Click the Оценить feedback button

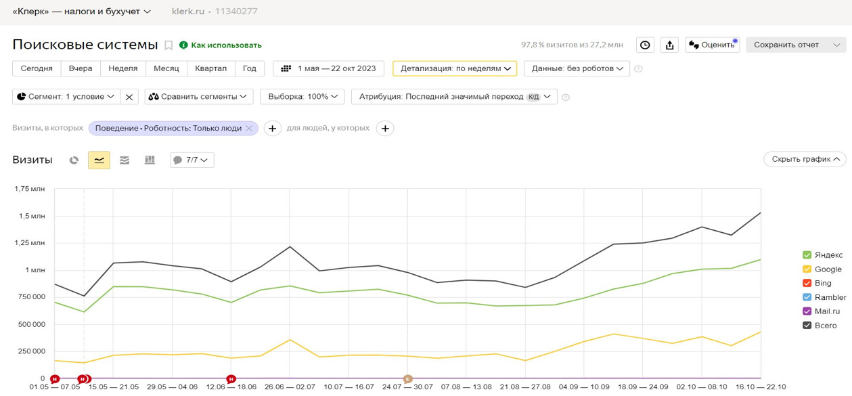click(712, 45)
